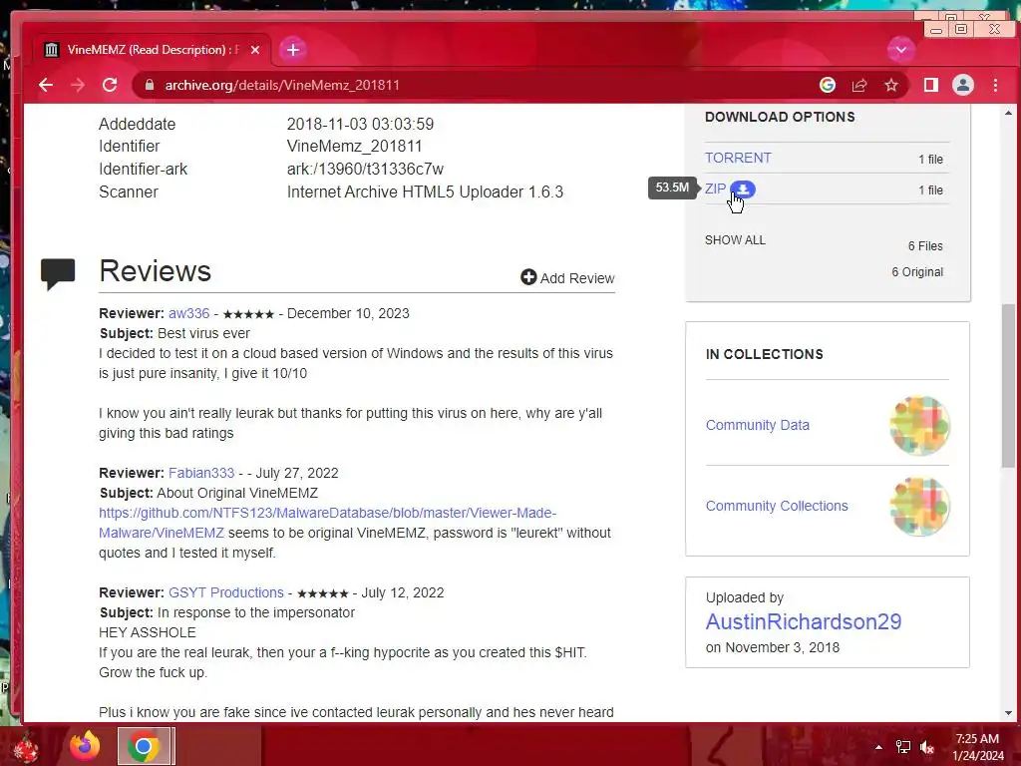1021x766 pixels.
Task: Click the Community Data thumbnail image
Action: click(x=919, y=425)
